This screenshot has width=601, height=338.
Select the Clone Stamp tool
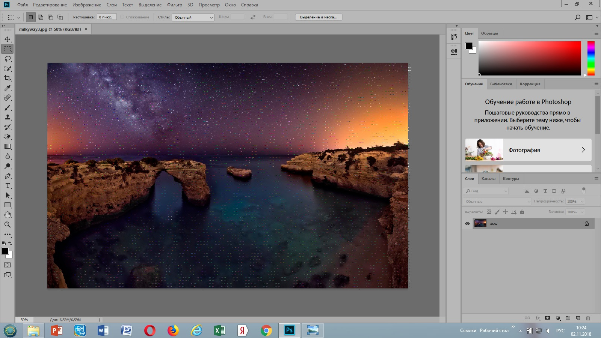tap(8, 117)
